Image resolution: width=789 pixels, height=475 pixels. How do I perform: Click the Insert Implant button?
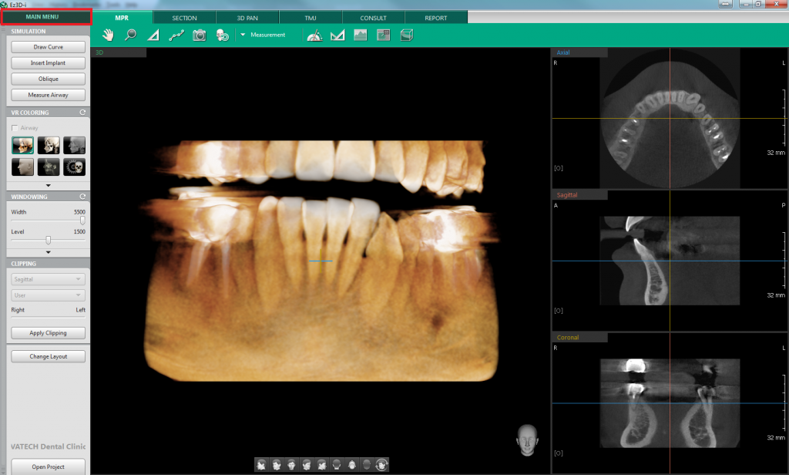pyautogui.click(x=48, y=63)
